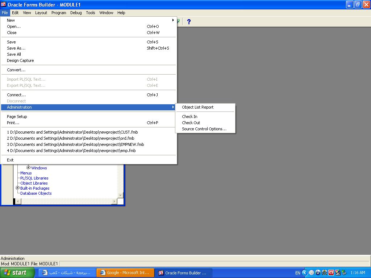This screenshot has width=371, height=278.
Task: Choose Connect... menu entry
Action: (89, 95)
